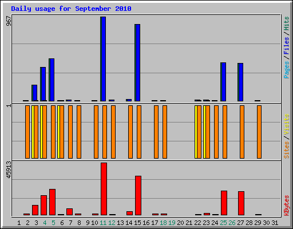The height and width of the screenshot is (229, 293).
Task: Click the green x-axis day label "5"
Action: (x=53, y=223)
